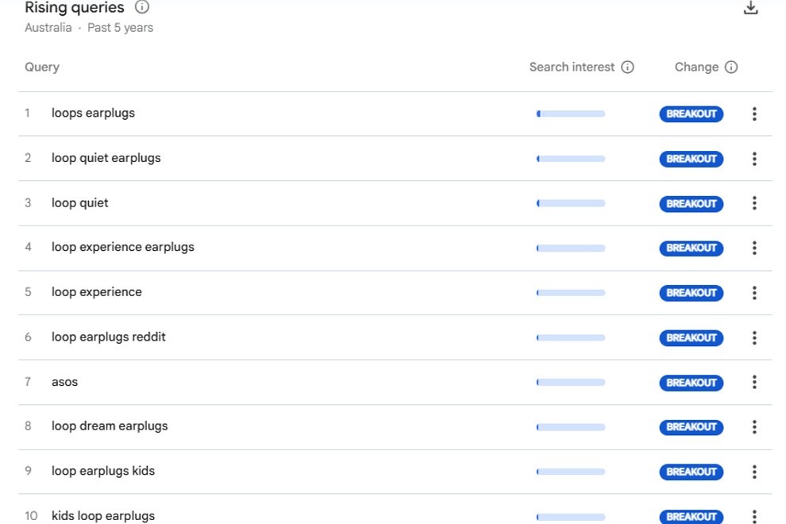The width and height of the screenshot is (786, 524).
Task: Click search interest bar for asos
Action: pos(571,382)
